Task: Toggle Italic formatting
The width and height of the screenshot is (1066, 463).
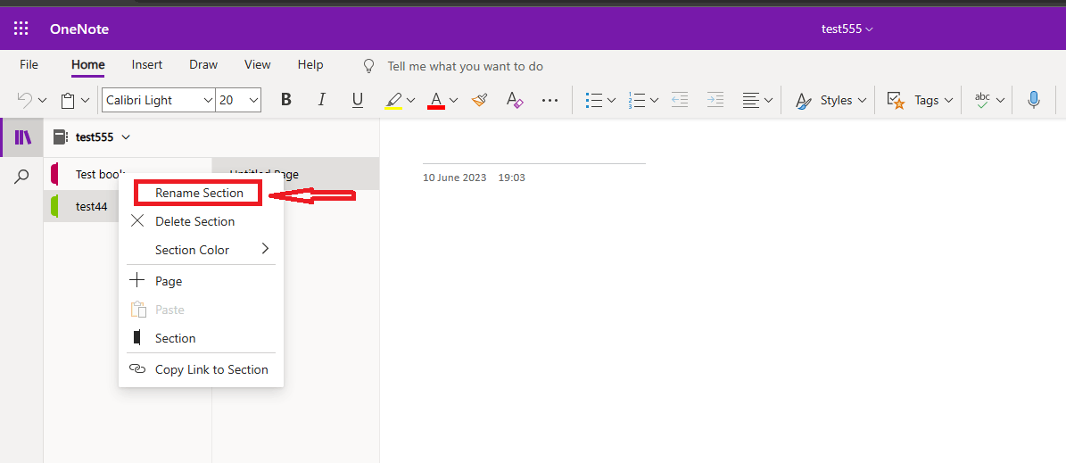Action: coord(322,100)
